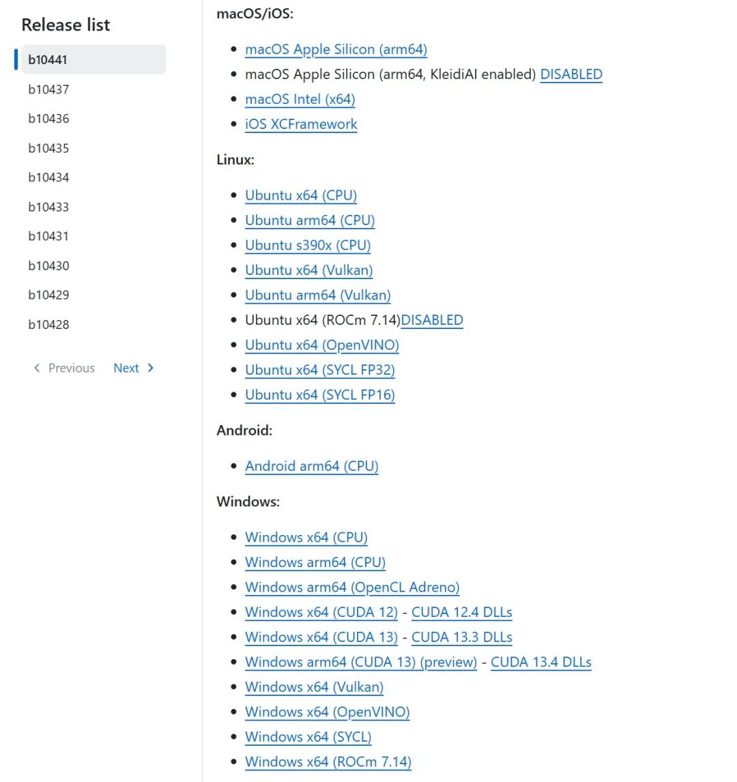Download Windows x64 (CPU) build

[x=306, y=538]
